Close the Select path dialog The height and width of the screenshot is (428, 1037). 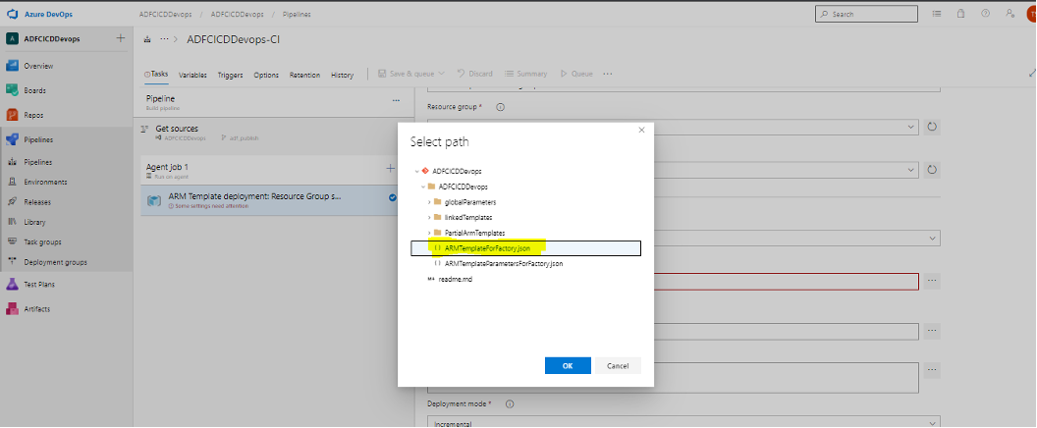click(x=641, y=131)
